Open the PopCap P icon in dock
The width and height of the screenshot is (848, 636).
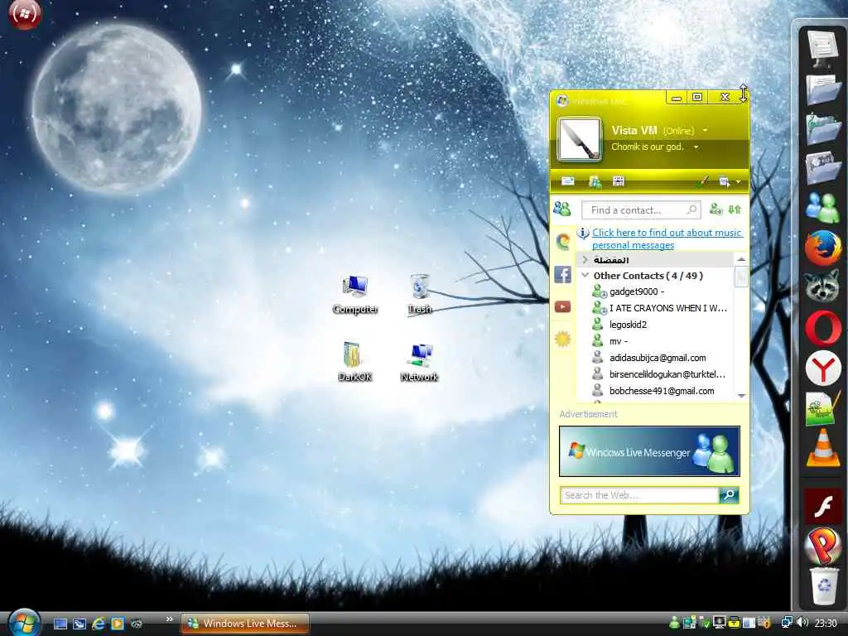tap(823, 547)
